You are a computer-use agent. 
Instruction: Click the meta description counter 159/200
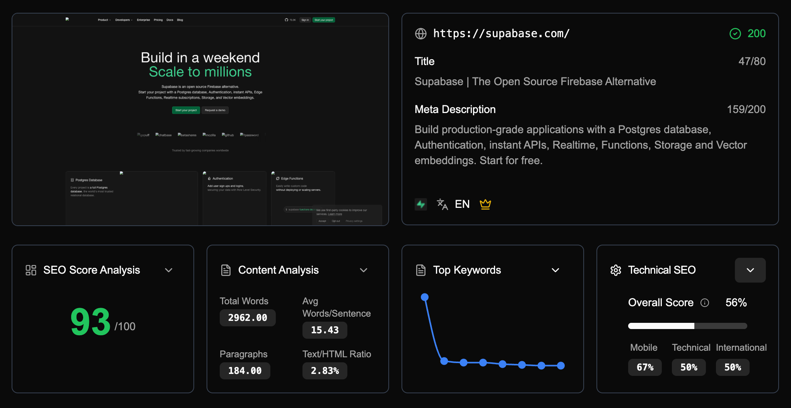746,109
